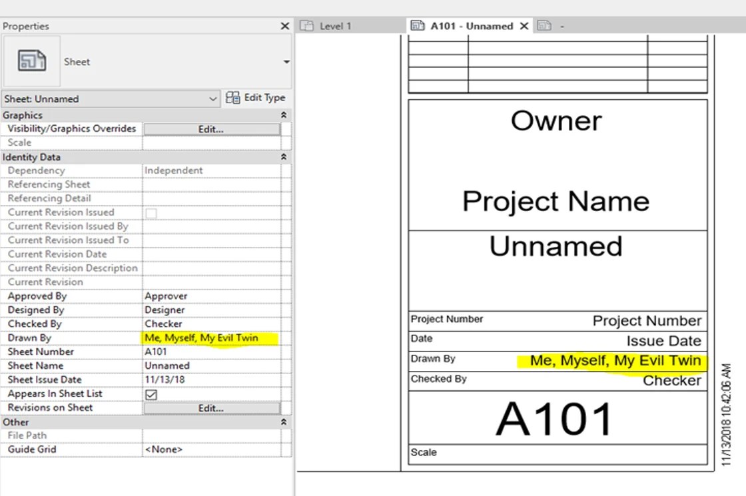Image resolution: width=746 pixels, height=496 pixels.
Task: Select the A101 - Unnamed tab
Action: [x=466, y=25]
